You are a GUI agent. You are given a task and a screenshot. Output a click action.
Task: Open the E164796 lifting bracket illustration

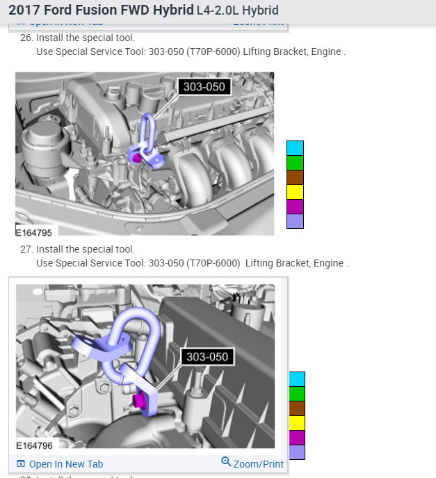point(145,366)
